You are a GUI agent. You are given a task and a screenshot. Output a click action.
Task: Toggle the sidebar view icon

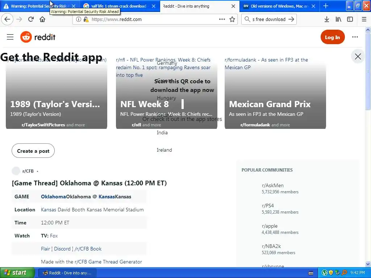(x=350, y=20)
